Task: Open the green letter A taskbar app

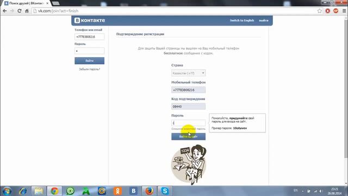Action: click(86, 191)
